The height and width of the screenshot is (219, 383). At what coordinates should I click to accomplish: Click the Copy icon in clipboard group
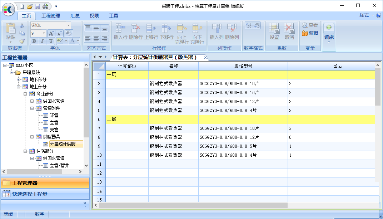click(x=22, y=33)
